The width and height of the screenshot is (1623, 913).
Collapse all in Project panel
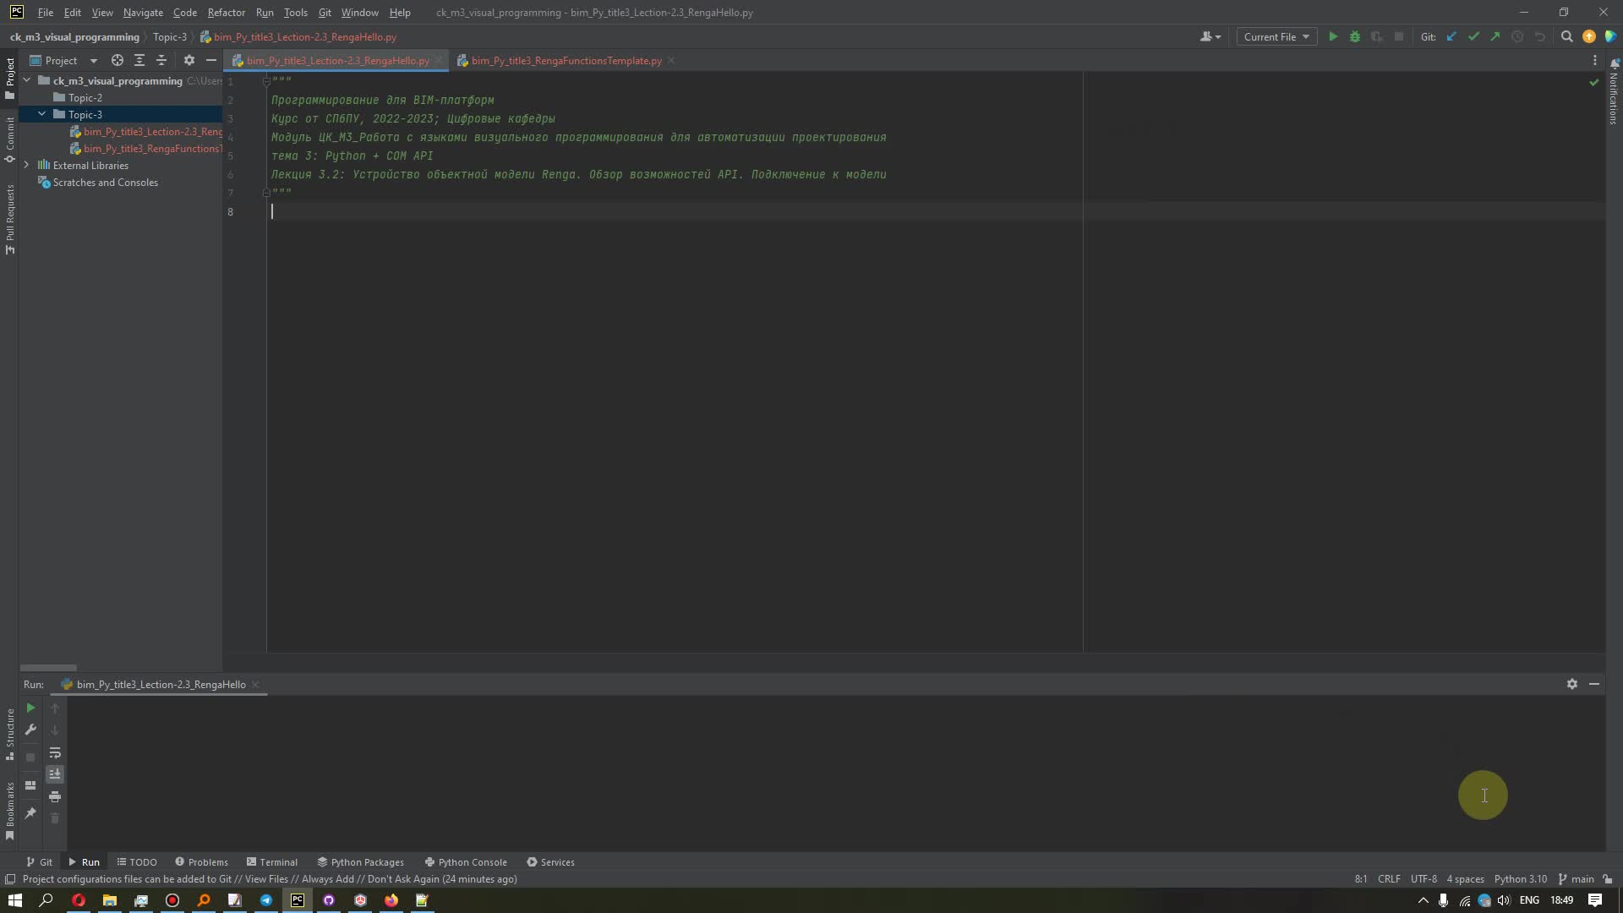pyautogui.click(x=161, y=60)
